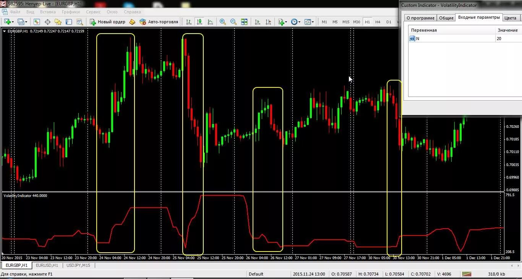Select the H4 timeframe
Viewport: 522px width, 279px height.
click(x=378, y=22)
